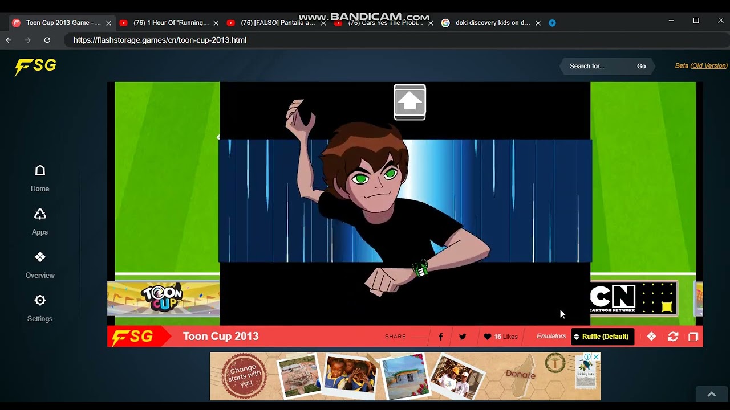Image resolution: width=730 pixels, height=410 pixels.
Task: Open the Overview sidebar item
Action: pyautogui.click(x=40, y=264)
